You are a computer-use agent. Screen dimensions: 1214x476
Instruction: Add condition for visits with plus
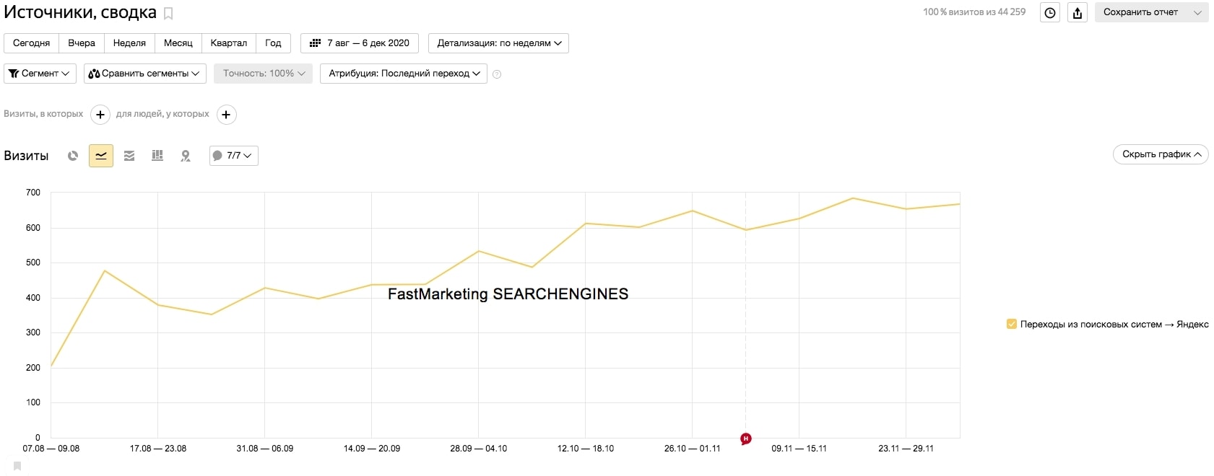(100, 115)
